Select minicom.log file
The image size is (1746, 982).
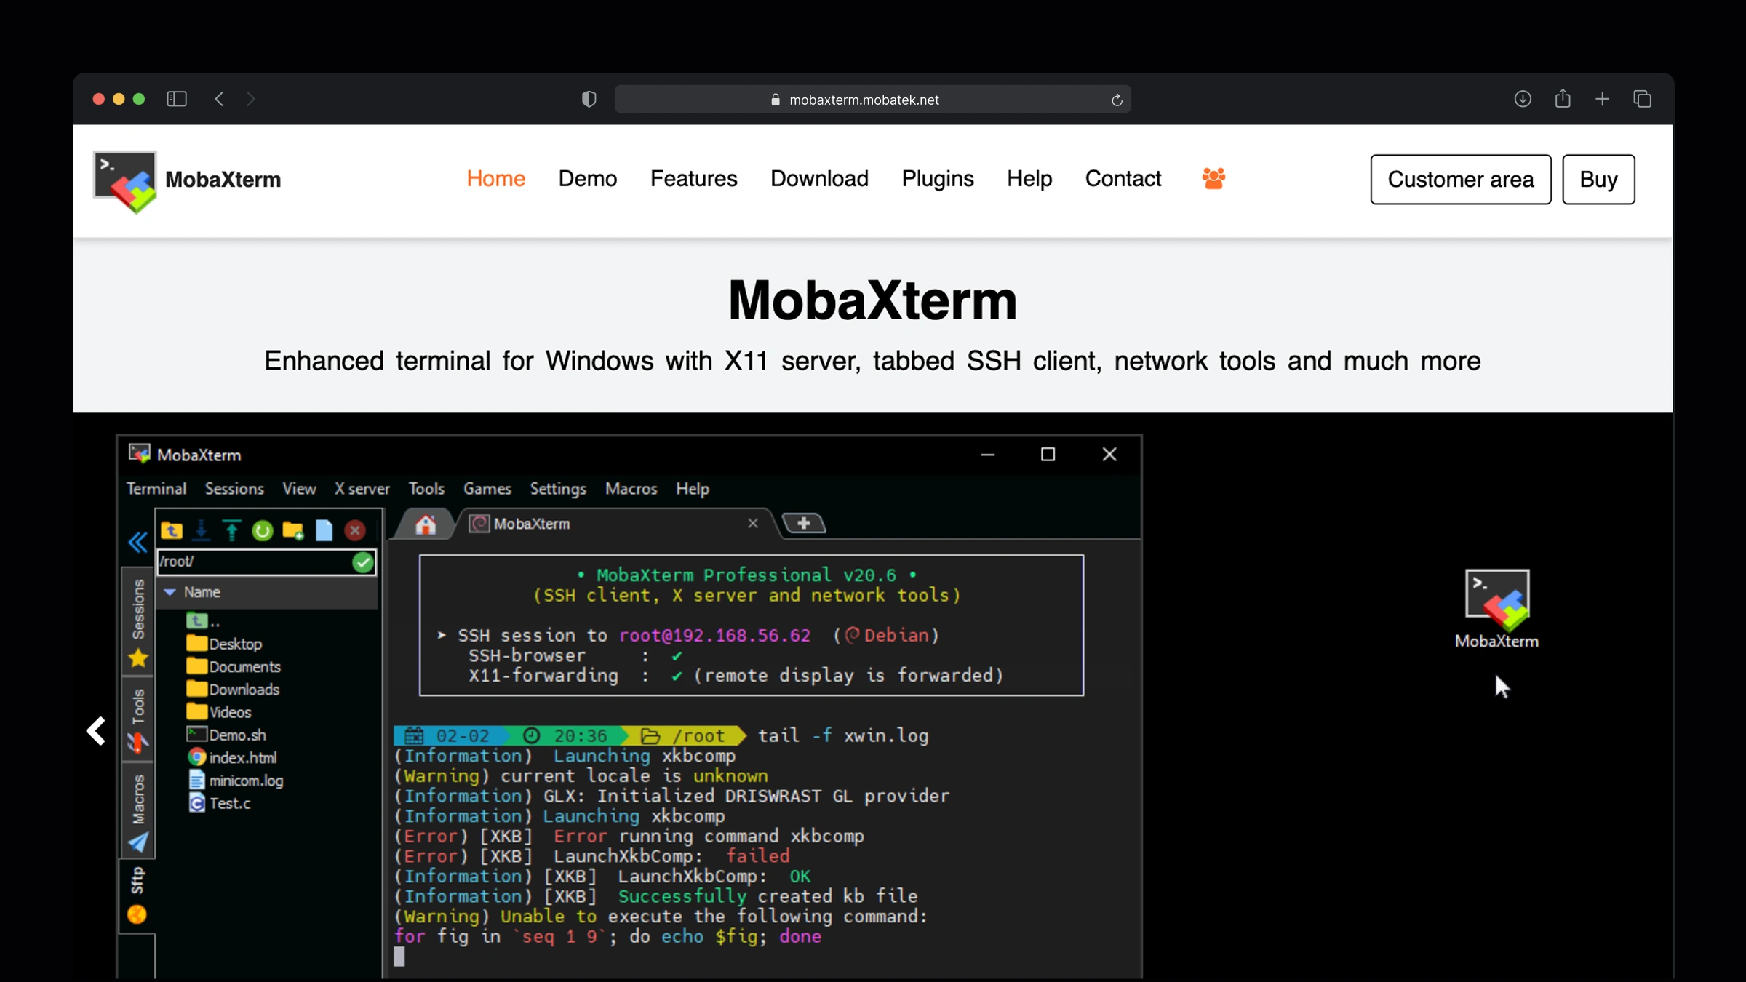(x=236, y=781)
